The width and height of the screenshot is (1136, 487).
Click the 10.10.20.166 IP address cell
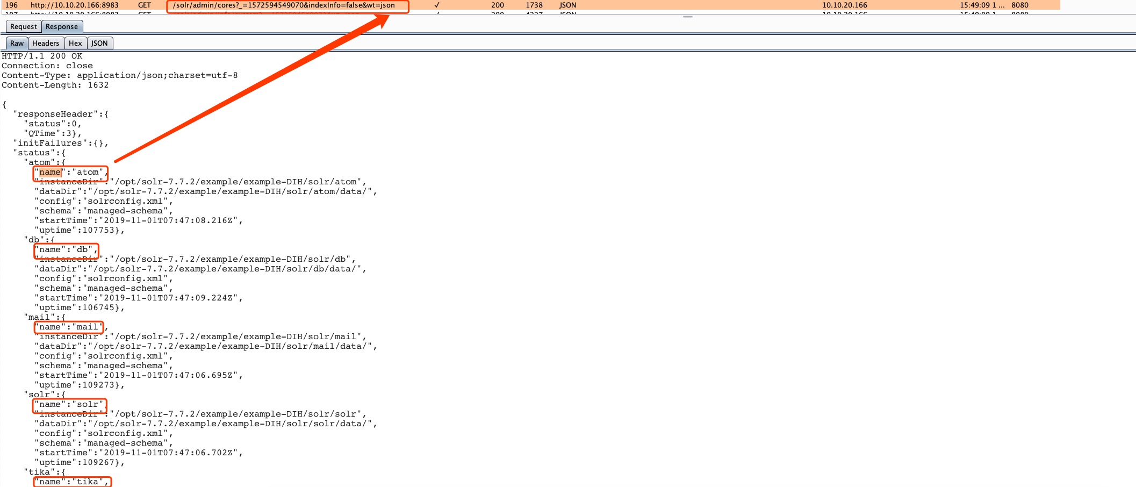click(x=845, y=5)
